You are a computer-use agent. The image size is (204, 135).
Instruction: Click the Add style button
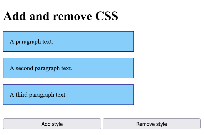(52, 124)
